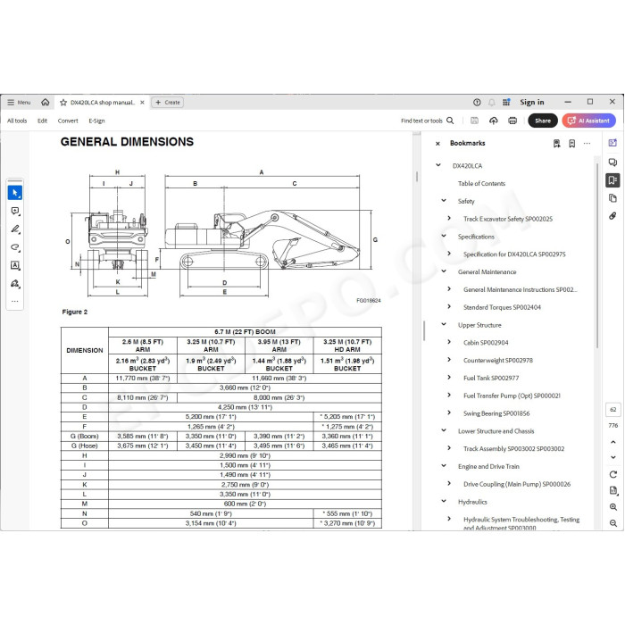The height and width of the screenshot is (625, 625).
Task: Close the DX420LCA shop manual tab
Action: coord(142,103)
